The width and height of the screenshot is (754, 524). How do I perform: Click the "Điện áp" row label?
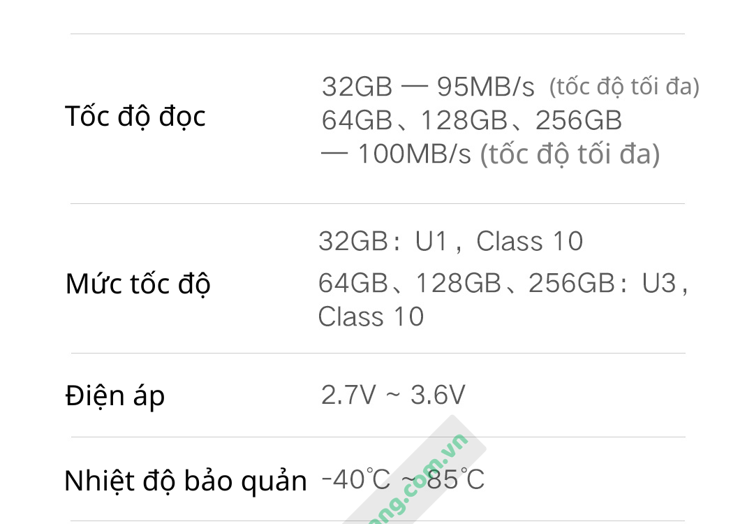[x=114, y=396]
